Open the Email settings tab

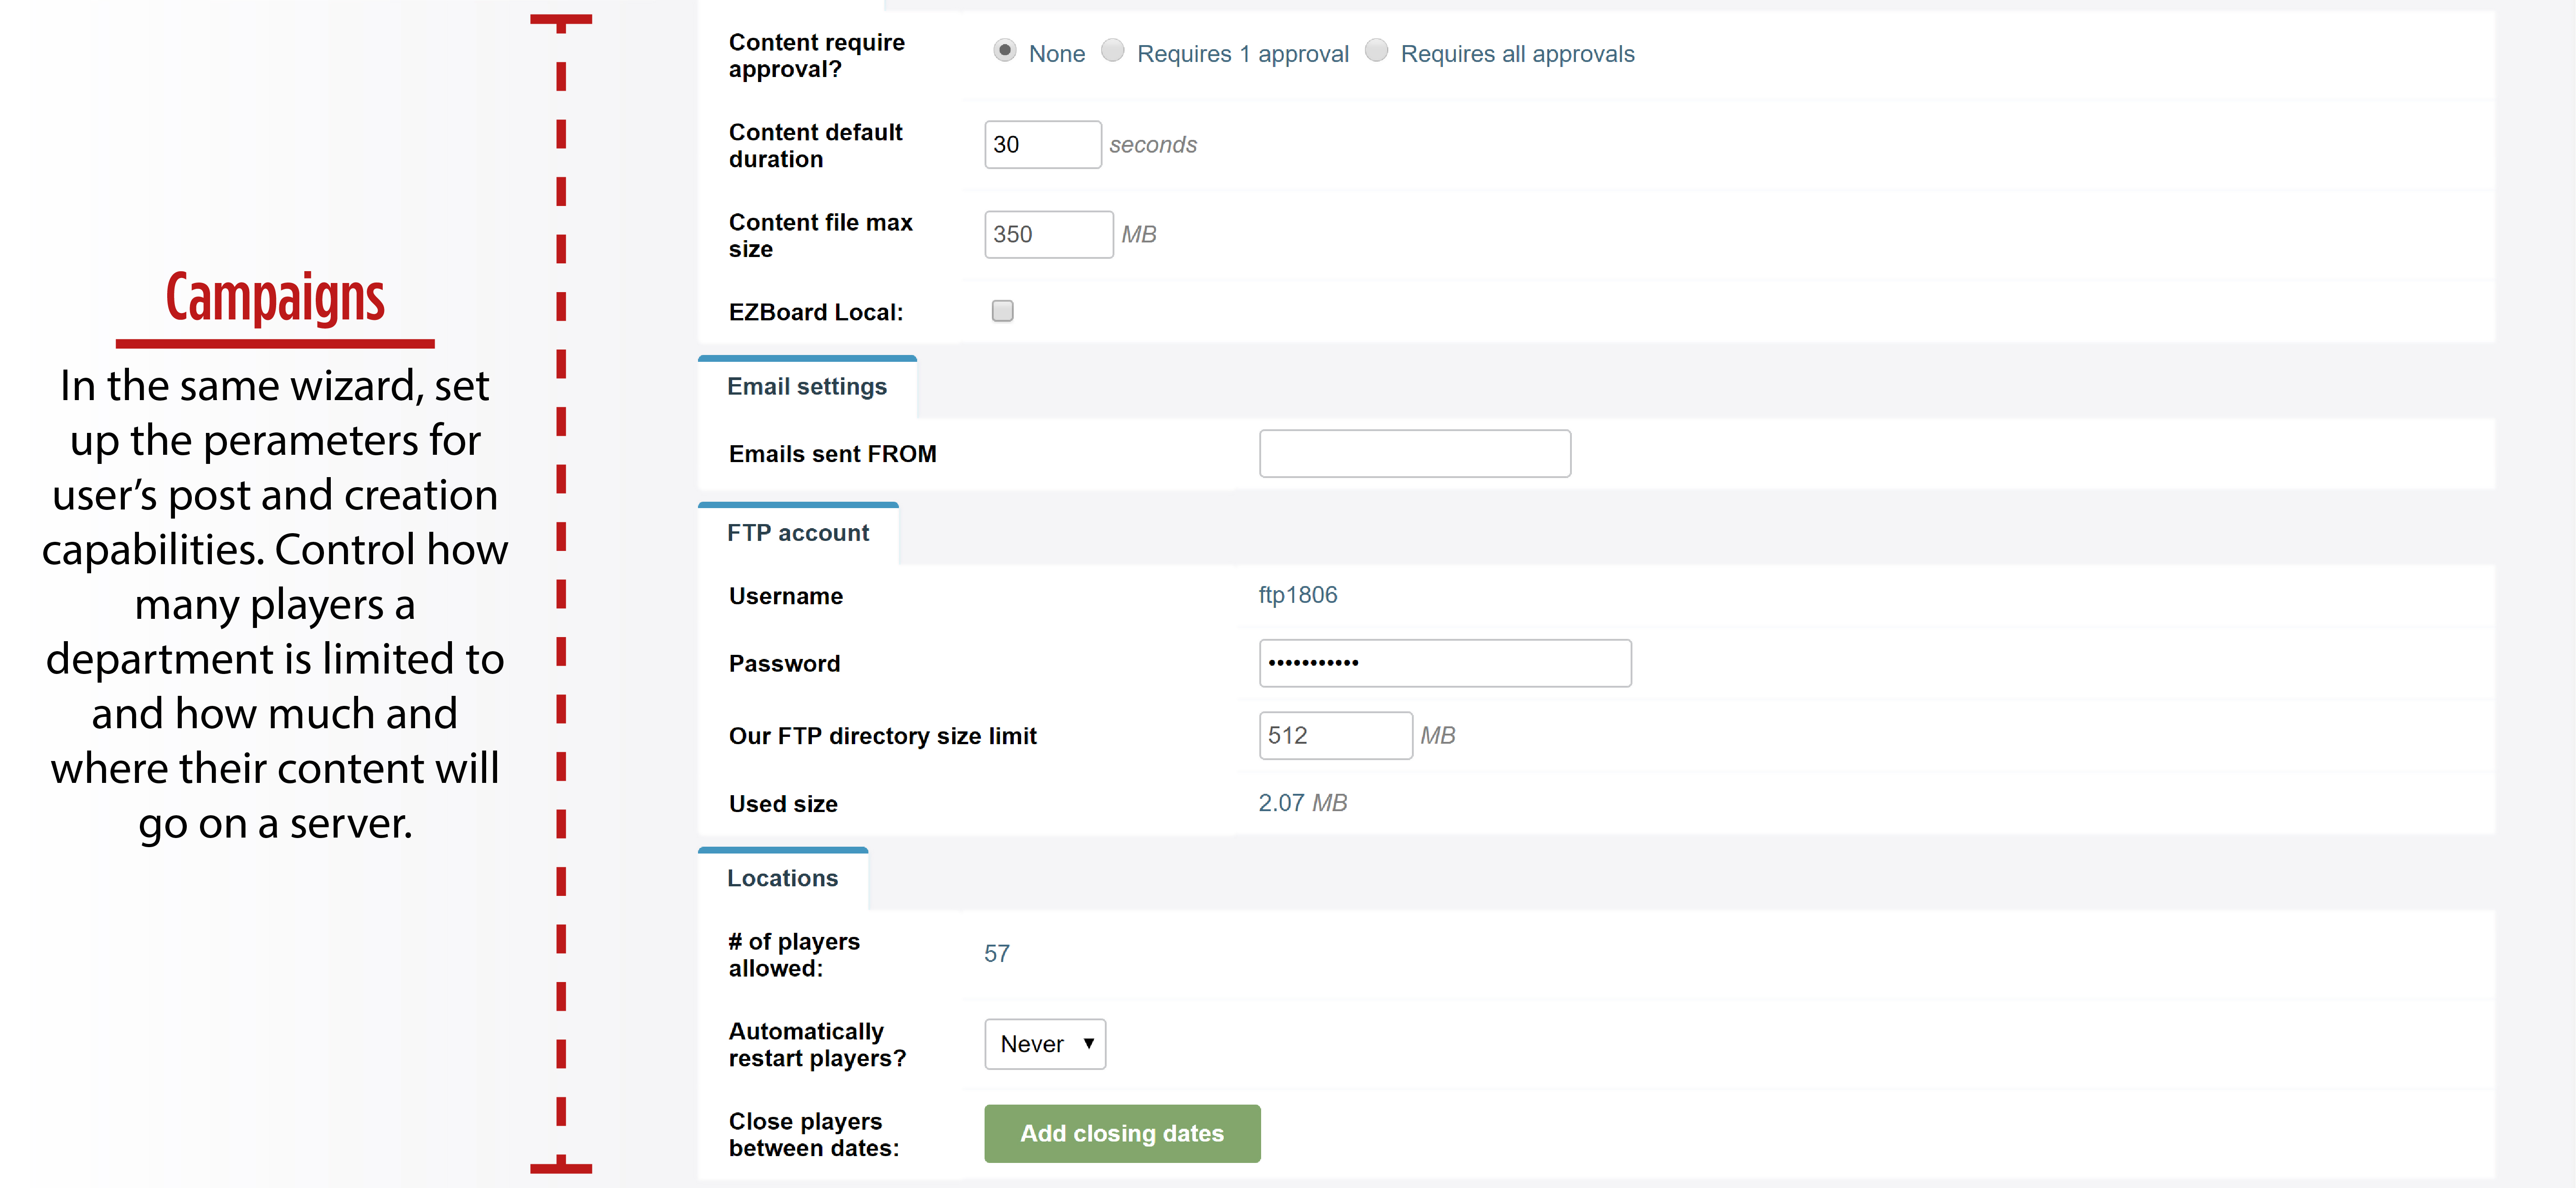[x=807, y=386]
